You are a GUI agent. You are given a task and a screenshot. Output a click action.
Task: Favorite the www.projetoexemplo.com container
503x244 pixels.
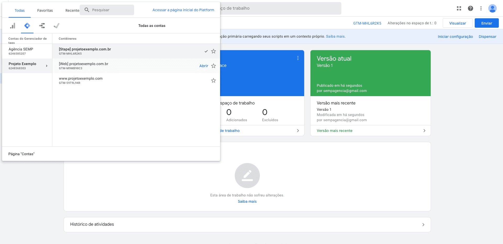click(x=214, y=80)
